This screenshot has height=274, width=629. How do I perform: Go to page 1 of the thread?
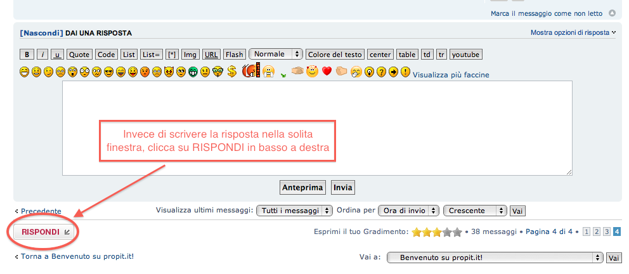pyautogui.click(x=586, y=232)
